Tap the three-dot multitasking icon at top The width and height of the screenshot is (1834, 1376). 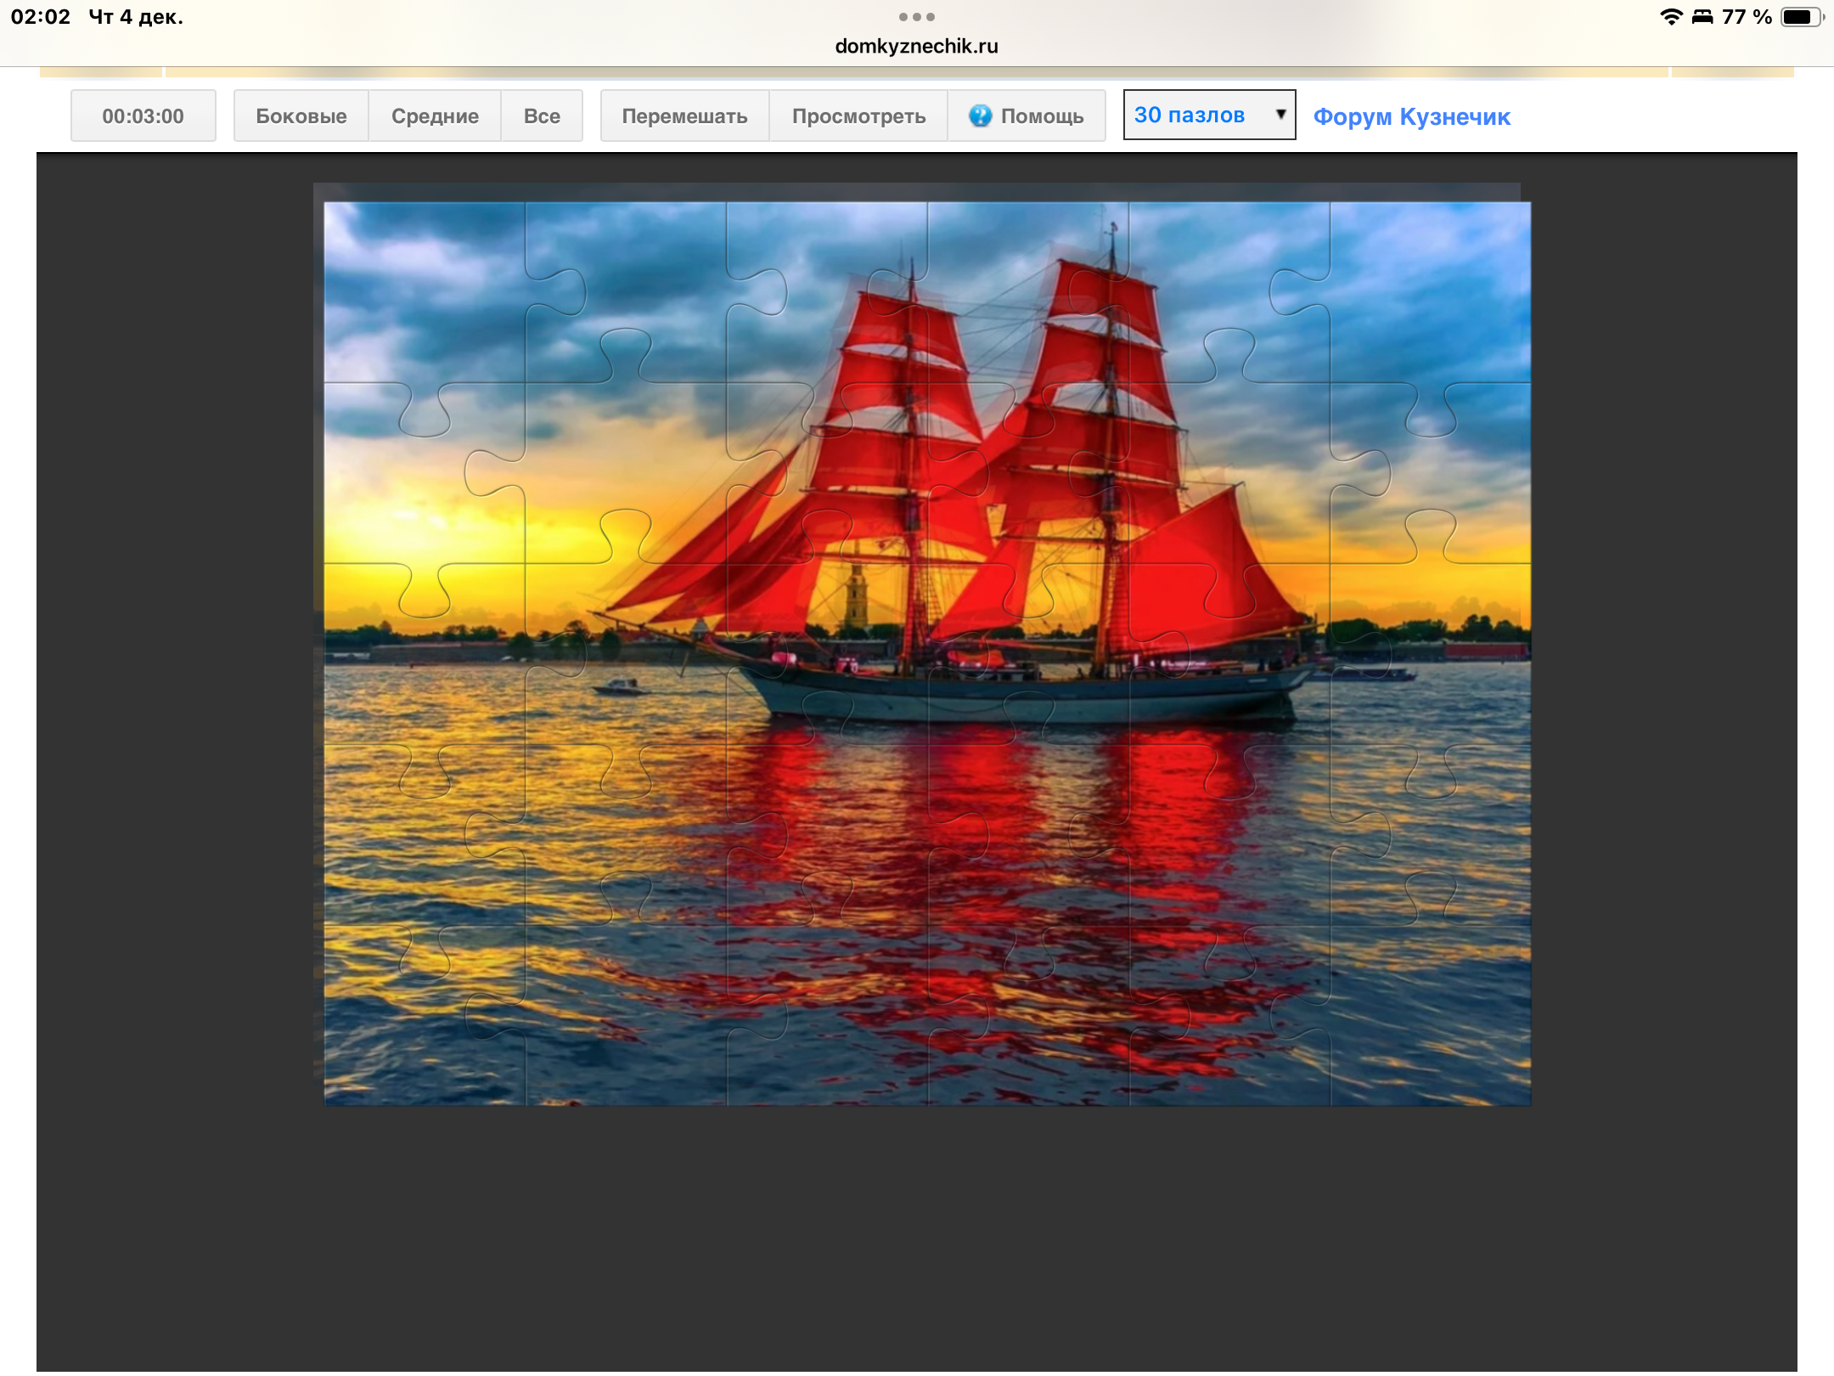click(916, 17)
